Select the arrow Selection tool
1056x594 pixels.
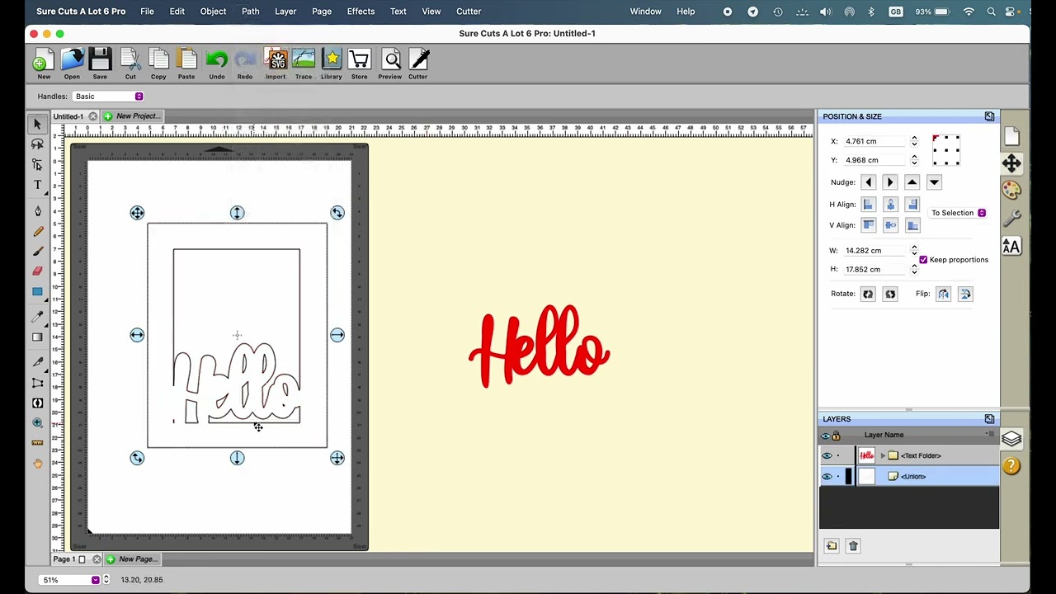click(37, 124)
